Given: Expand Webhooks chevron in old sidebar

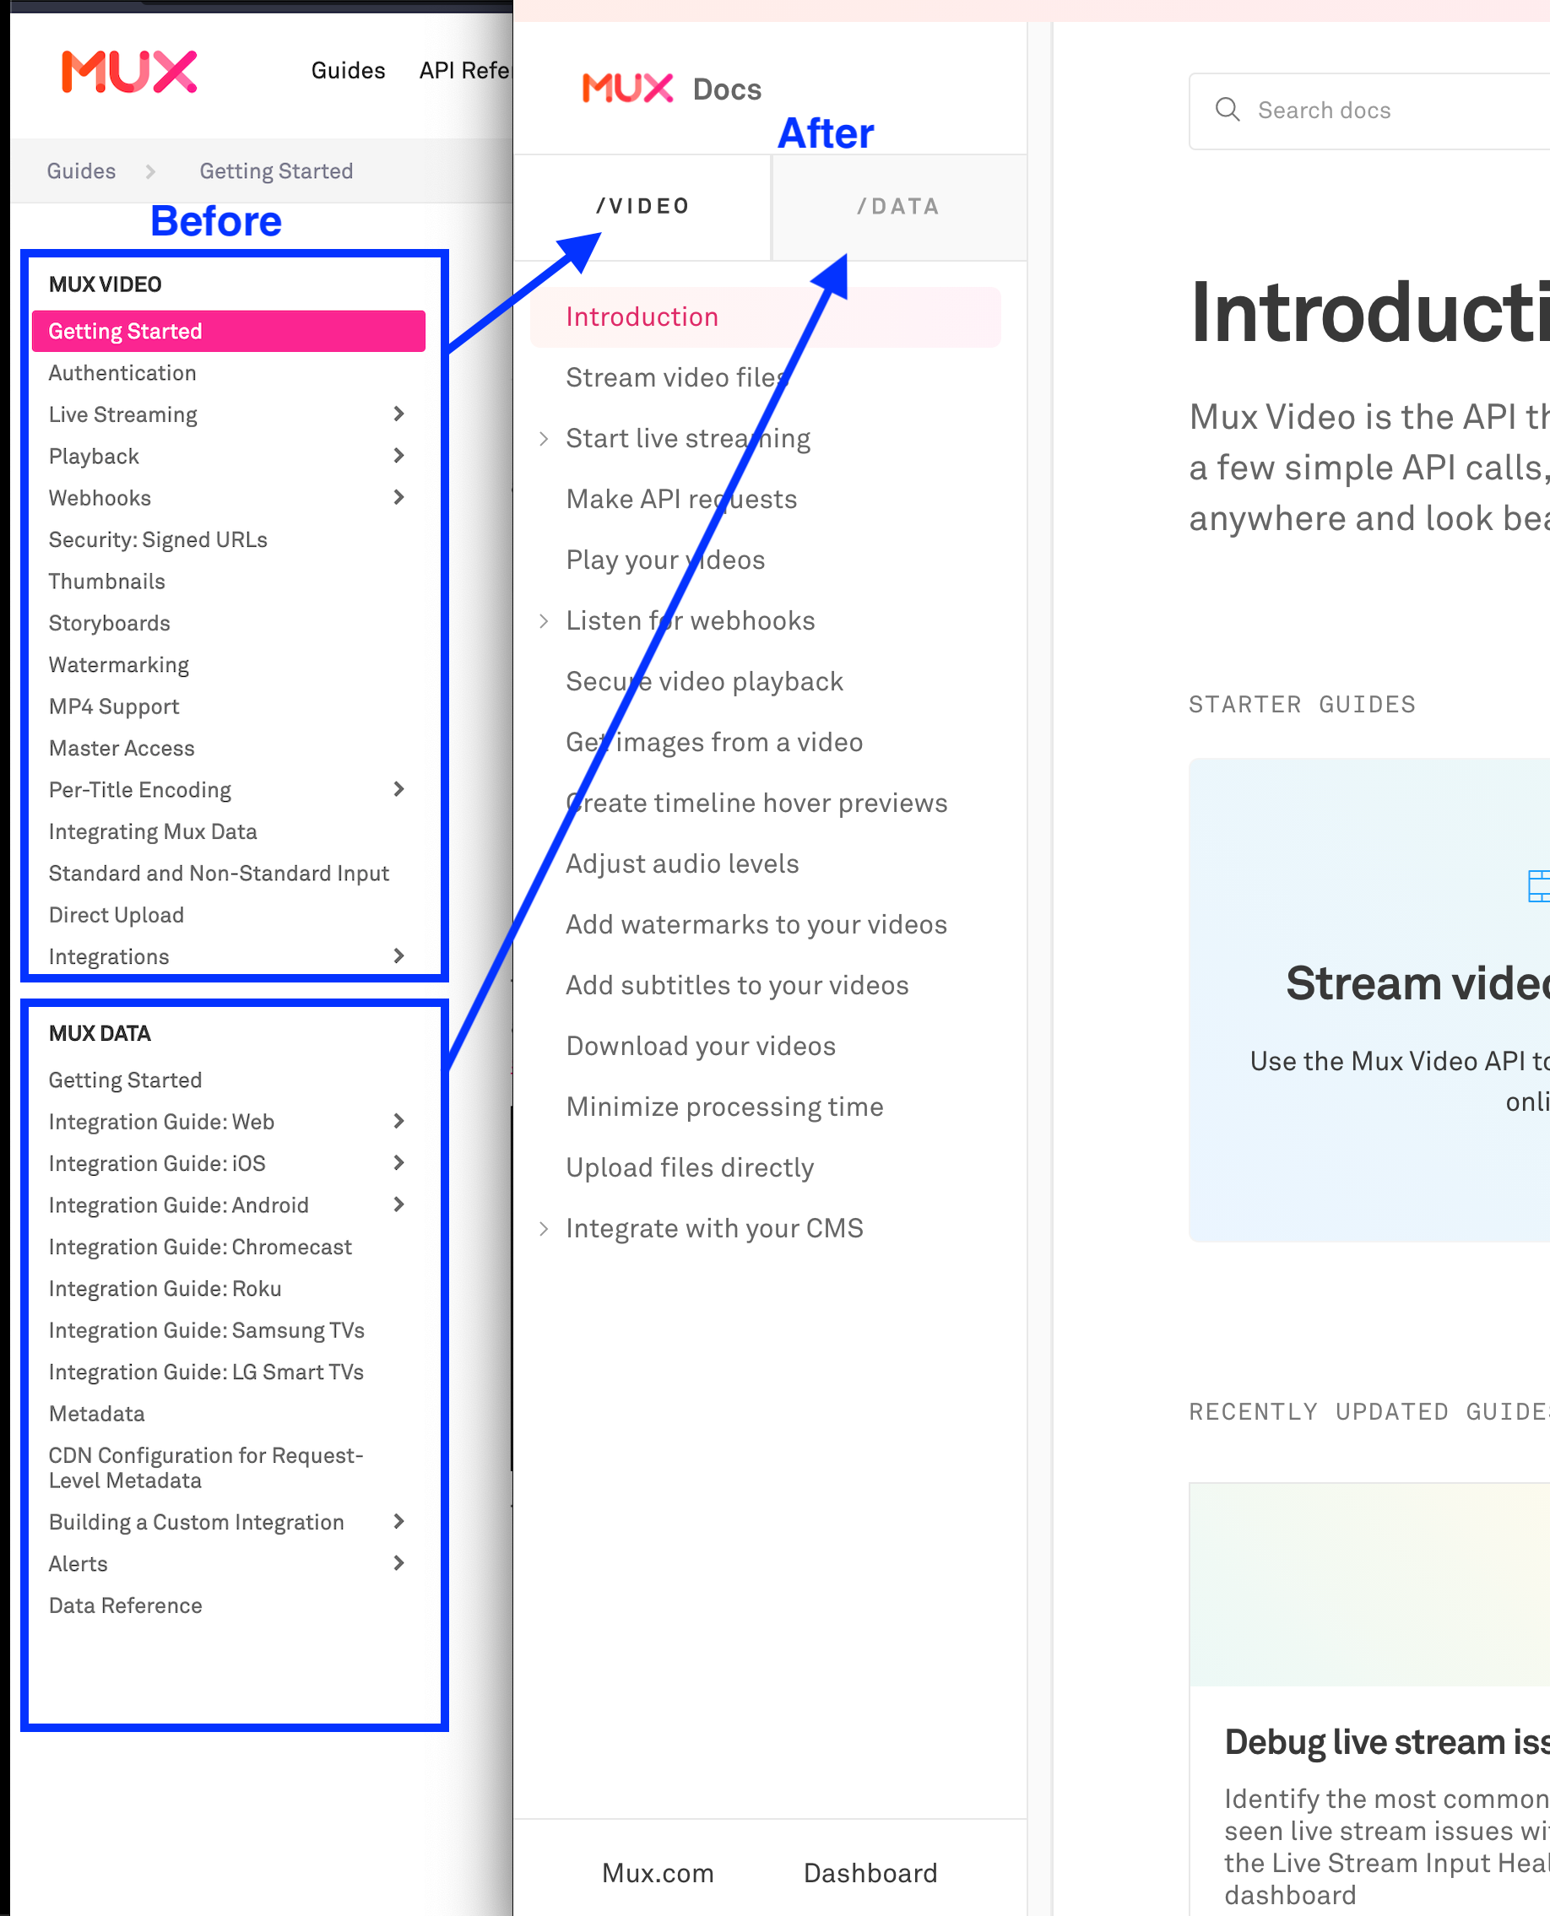Looking at the screenshot, I should 399,497.
